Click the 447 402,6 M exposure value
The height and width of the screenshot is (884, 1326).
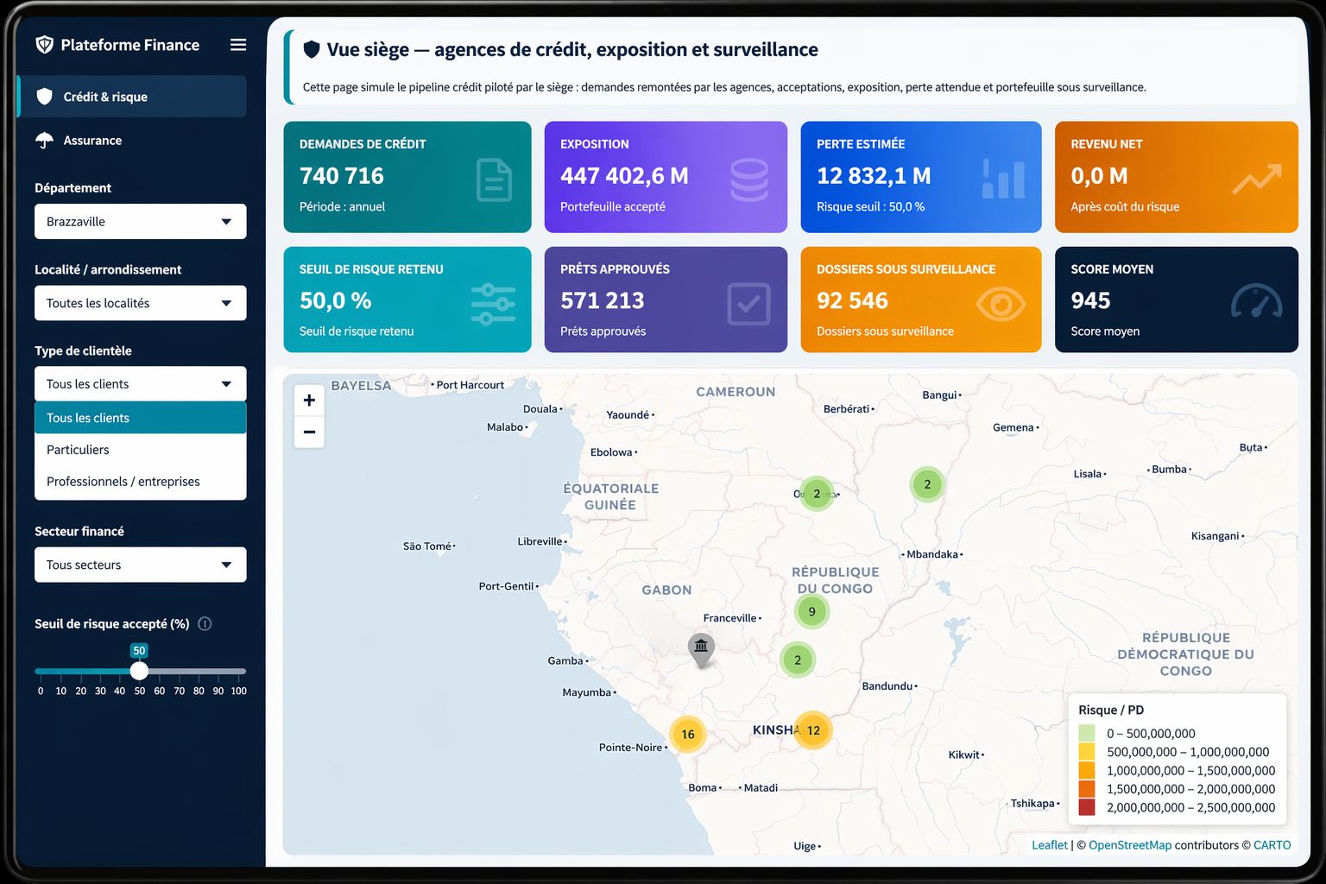point(624,176)
